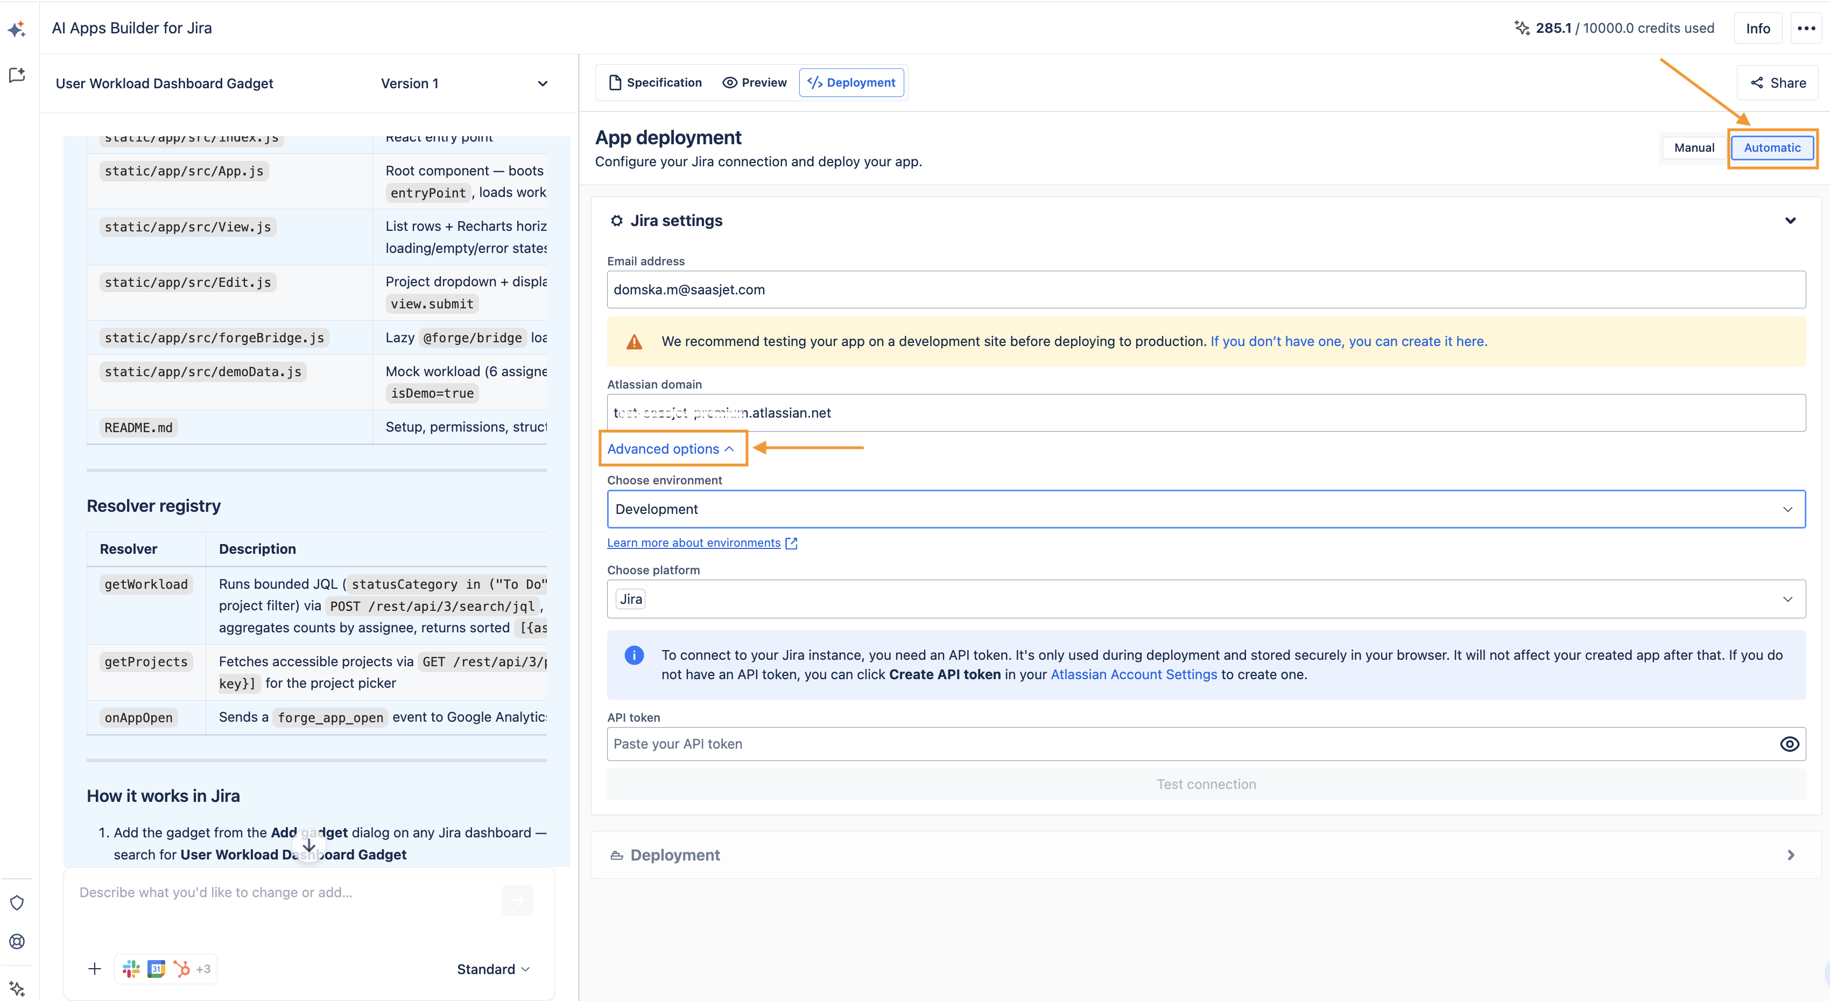The image size is (1830, 1001).
Task: Click the Slack integration icon
Action: coord(131,969)
